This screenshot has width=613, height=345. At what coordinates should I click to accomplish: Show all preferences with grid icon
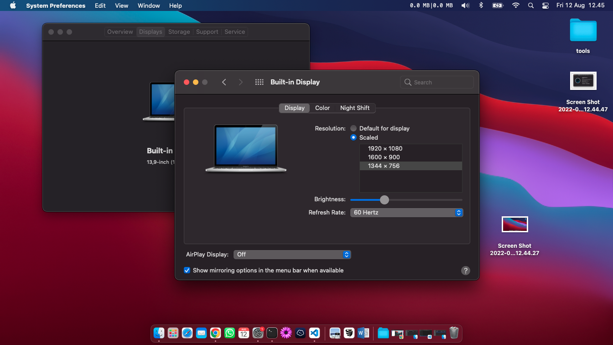coord(260,82)
